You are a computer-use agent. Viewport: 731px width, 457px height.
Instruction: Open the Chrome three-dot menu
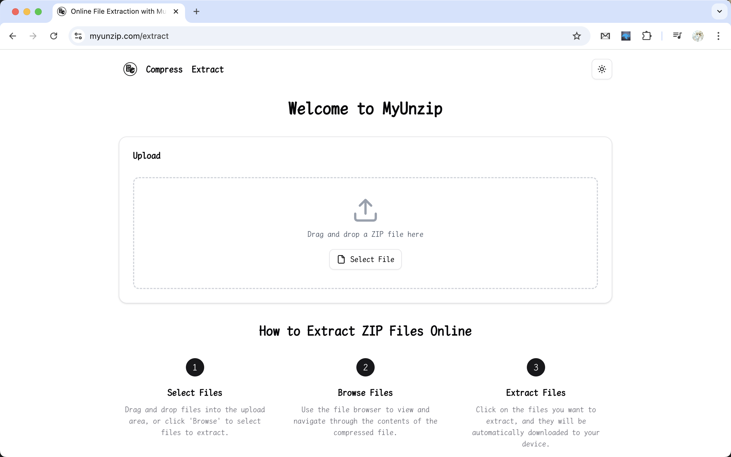click(x=718, y=36)
